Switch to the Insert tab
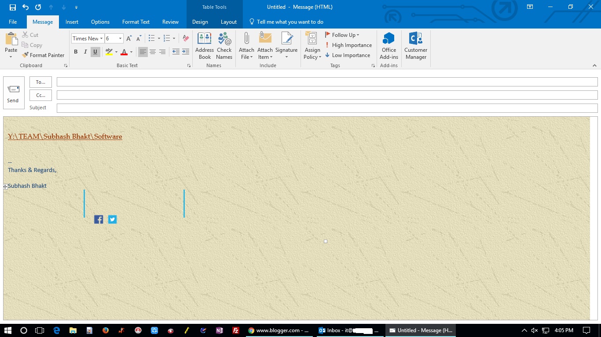 pos(72,22)
